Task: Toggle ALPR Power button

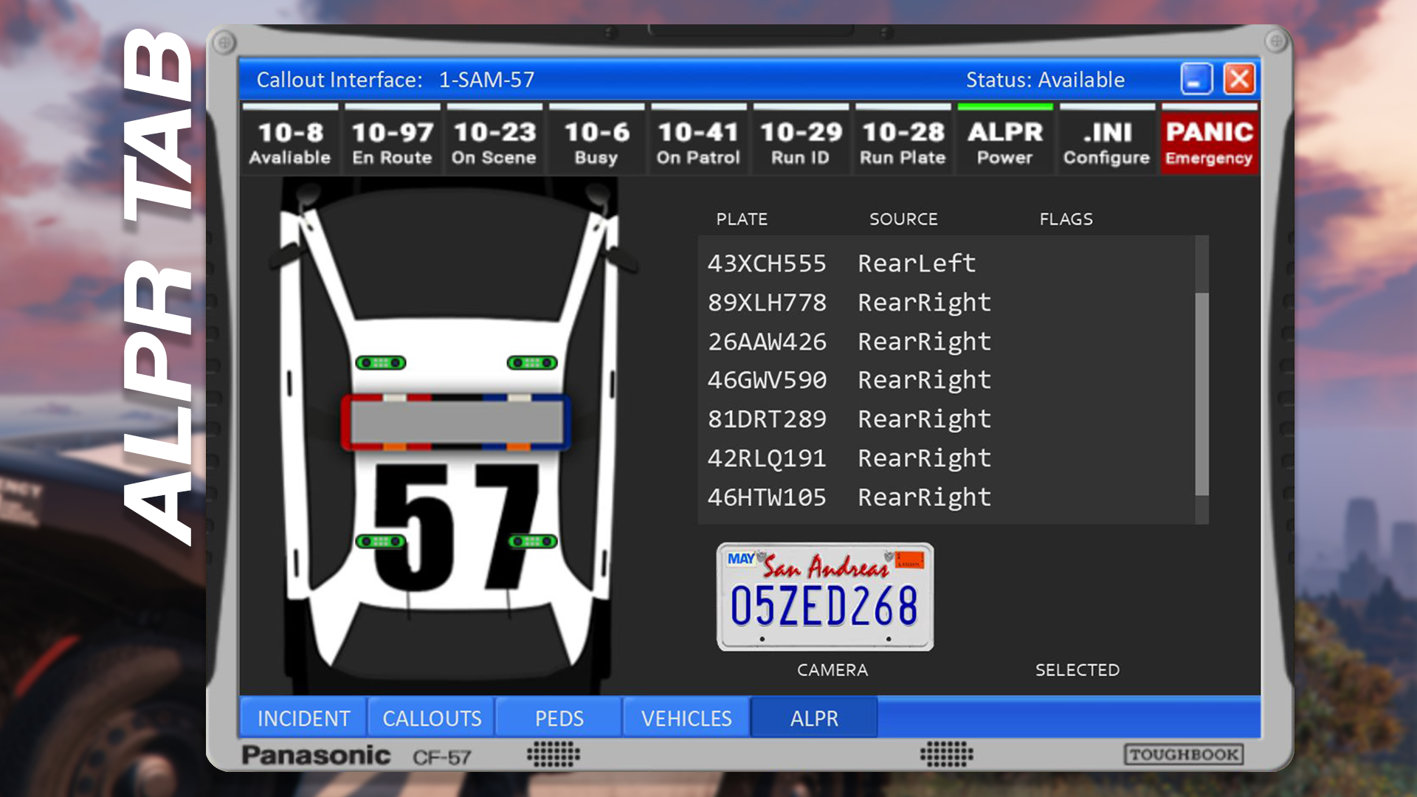Action: pyautogui.click(x=1004, y=142)
